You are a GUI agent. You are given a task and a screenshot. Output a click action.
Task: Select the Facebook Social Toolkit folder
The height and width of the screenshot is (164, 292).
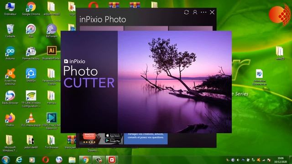click(52, 77)
